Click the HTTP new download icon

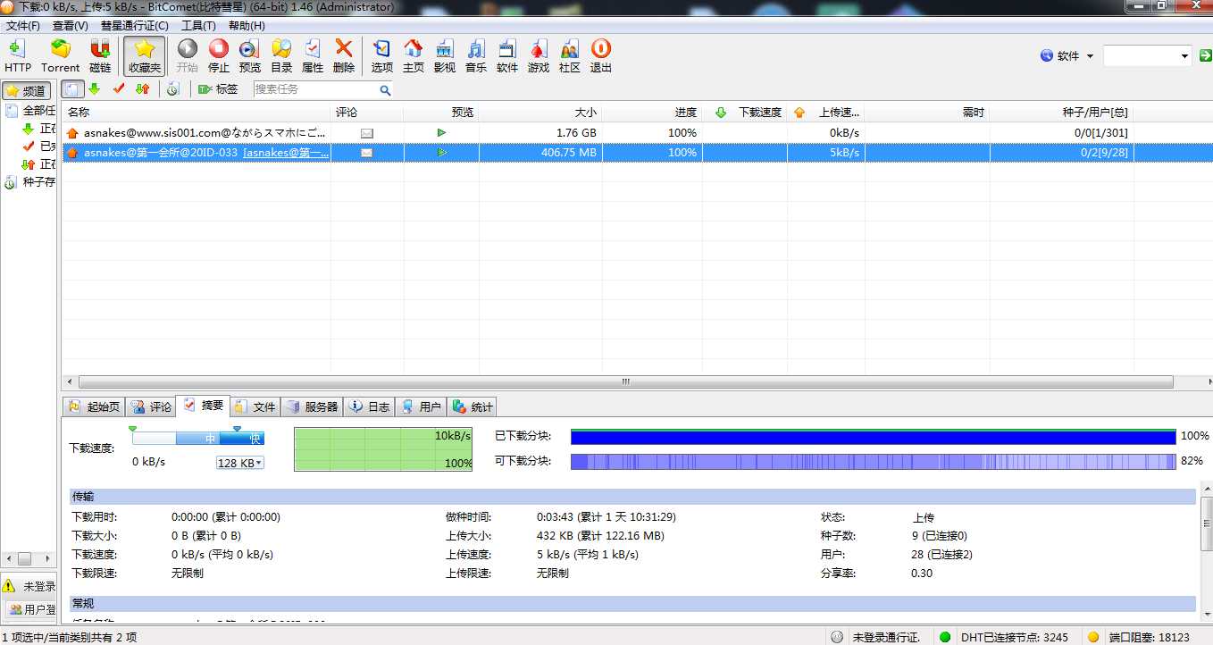tap(17, 55)
